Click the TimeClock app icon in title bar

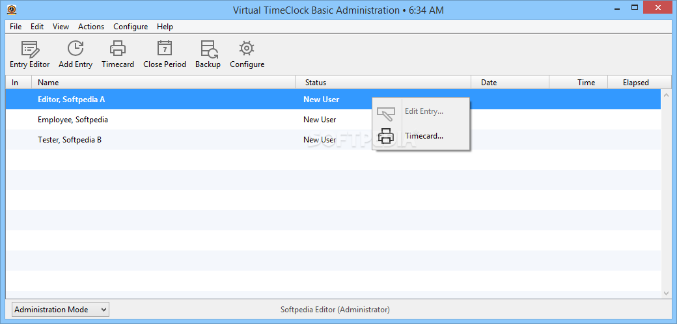(x=12, y=10)
